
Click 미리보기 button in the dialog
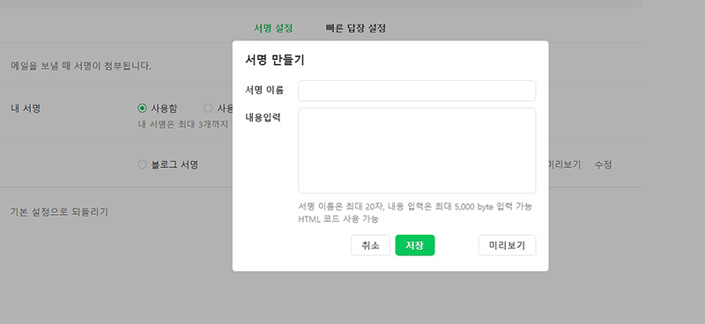point(507,246)
